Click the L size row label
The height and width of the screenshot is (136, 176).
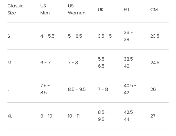pyautogui.click(x=9, y=89)
